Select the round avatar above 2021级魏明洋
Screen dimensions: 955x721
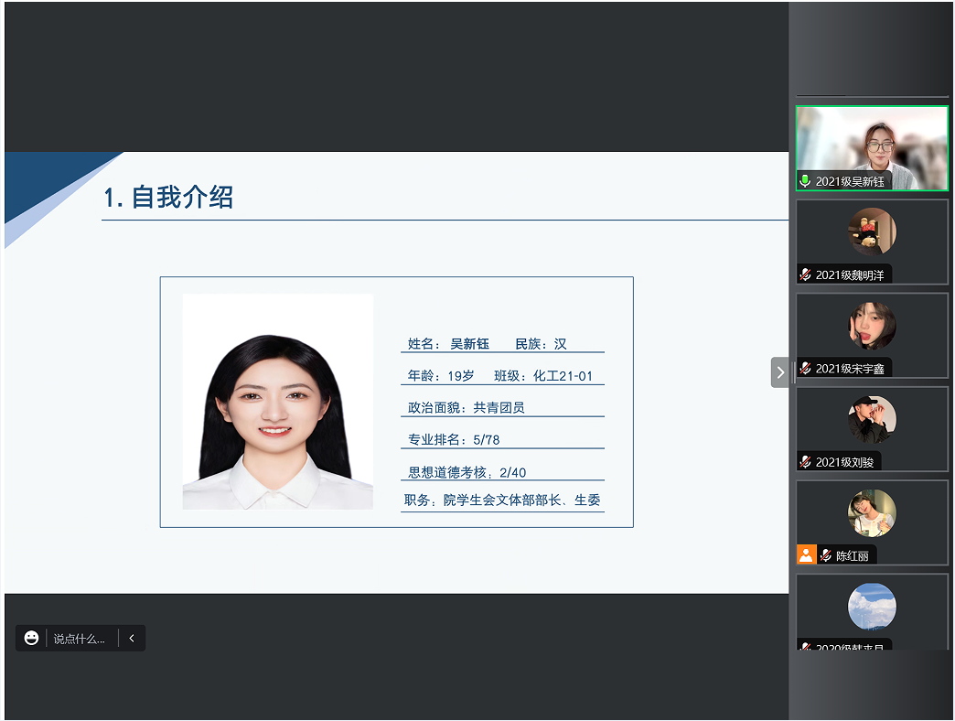point(872,231)
